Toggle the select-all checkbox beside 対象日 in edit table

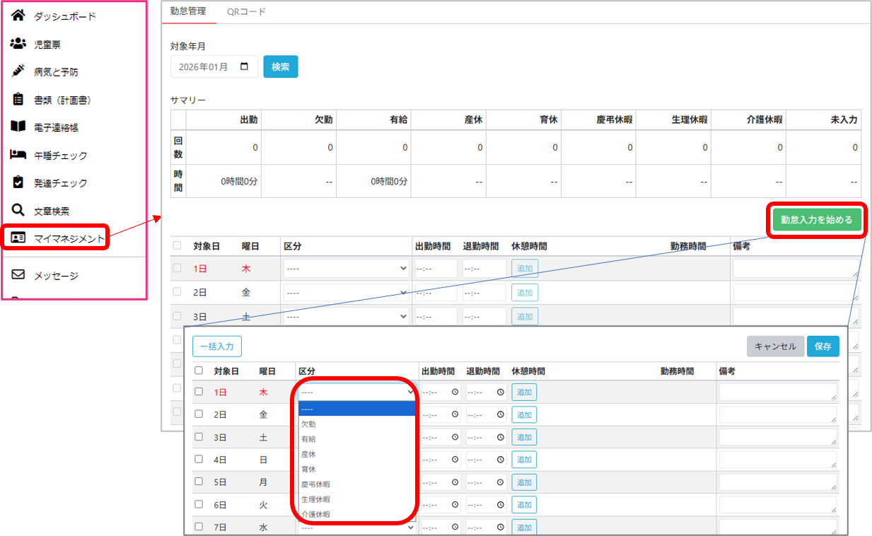coord(199,371)
